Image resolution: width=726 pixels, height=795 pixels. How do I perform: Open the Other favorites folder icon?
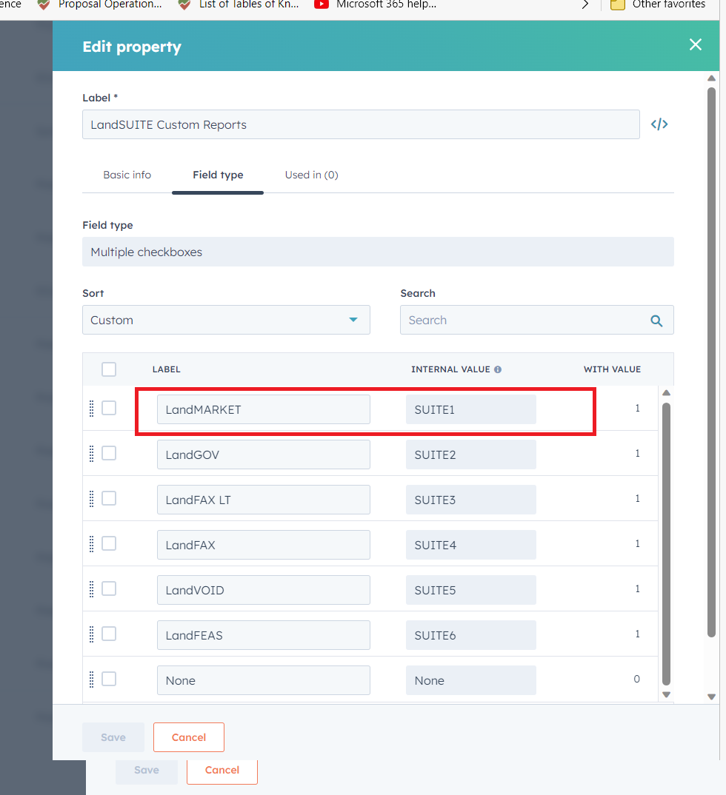point(618,4)
